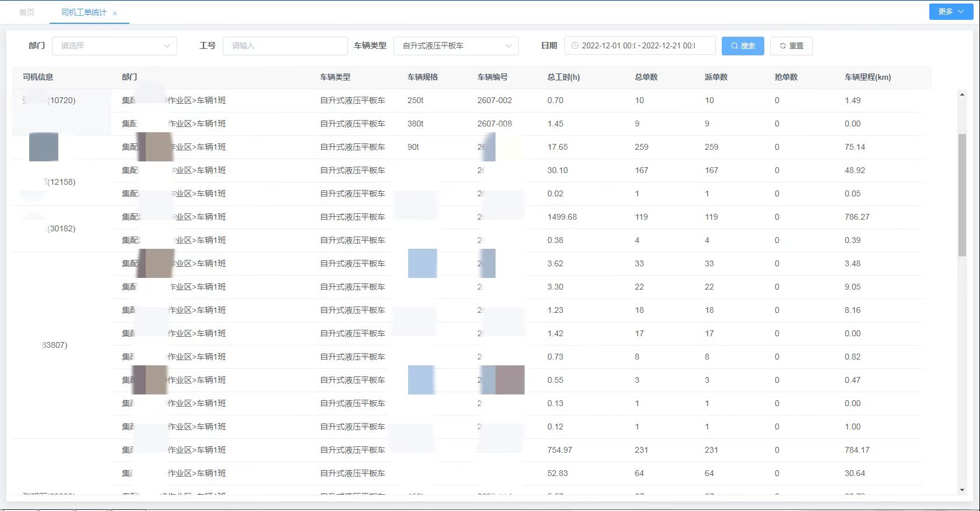Screen dimensions: 980x511
Task: Click the 搜索 search button
Action: 742,46
